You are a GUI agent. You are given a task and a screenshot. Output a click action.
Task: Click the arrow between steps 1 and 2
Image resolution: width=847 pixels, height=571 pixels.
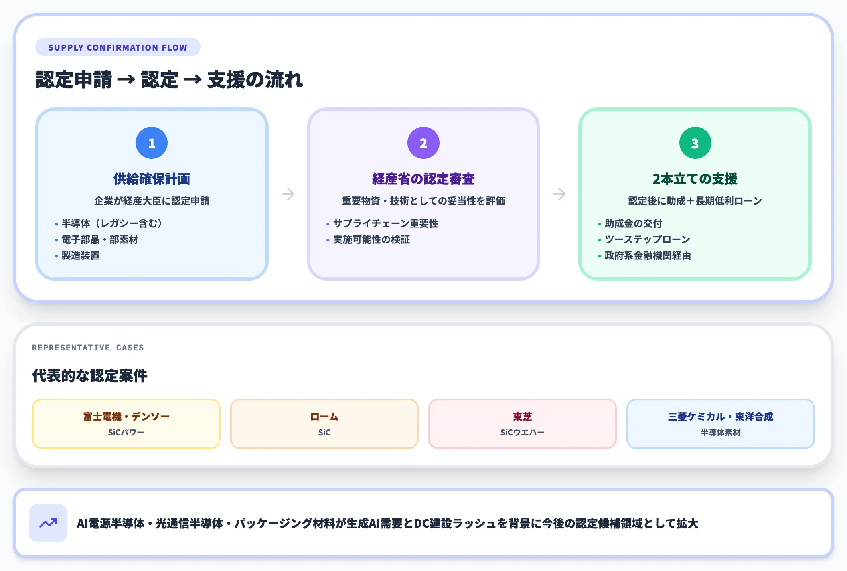(288, 194)
